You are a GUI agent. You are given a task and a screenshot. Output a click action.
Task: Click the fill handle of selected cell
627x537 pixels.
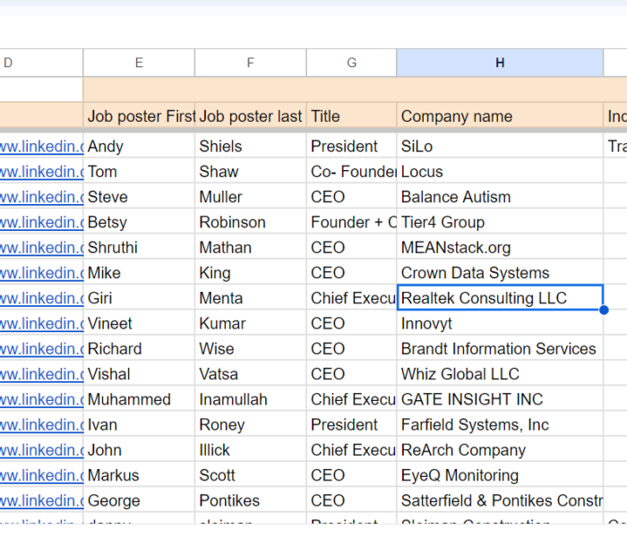tap(604, 310)
